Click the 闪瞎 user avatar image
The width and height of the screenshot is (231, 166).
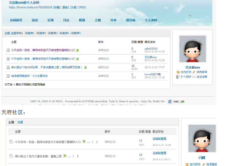pos(202,139)
